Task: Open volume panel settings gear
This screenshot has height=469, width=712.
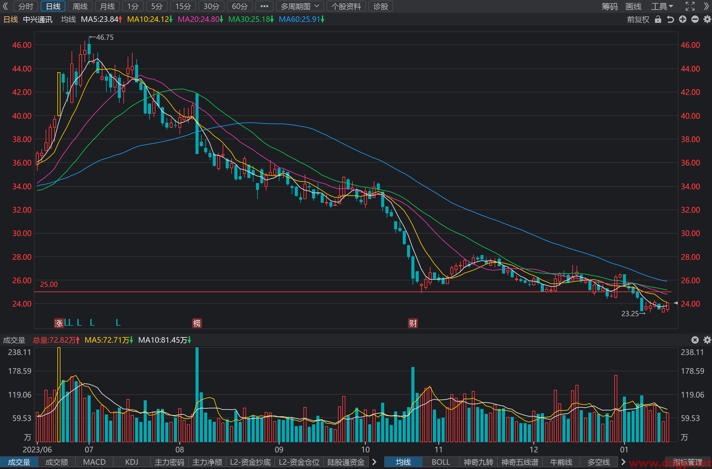Action: click(707, 340)
